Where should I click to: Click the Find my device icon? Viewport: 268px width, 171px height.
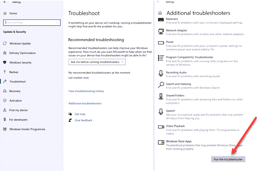[5, 110]
